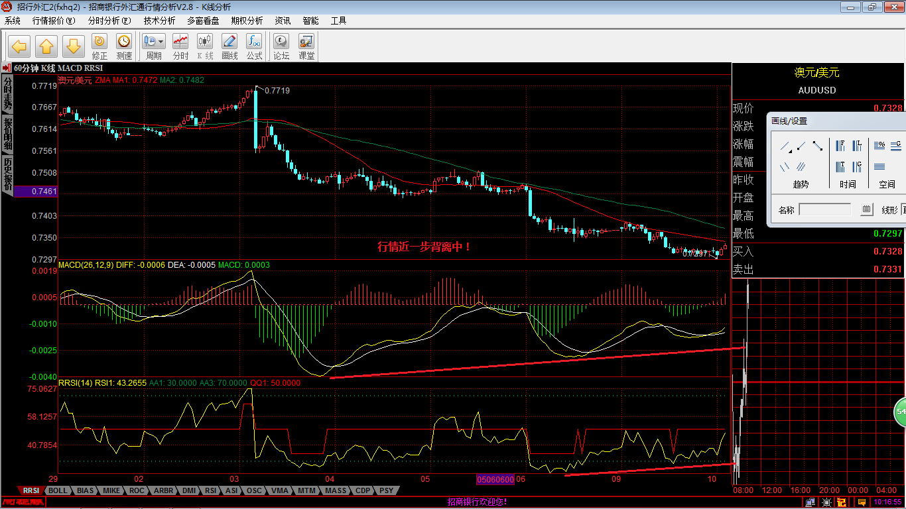
Task: Switch to the PSY indicator tab
Action: [x=386, y=491]
